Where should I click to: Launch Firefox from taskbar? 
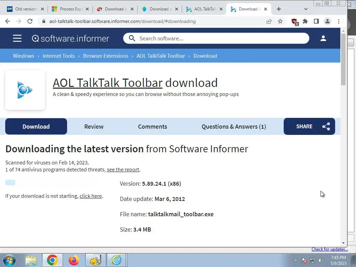(x=74, y=260)
